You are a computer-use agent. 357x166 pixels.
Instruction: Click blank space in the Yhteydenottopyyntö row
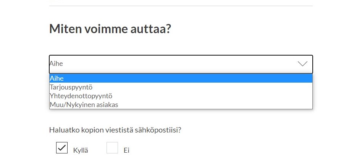[212, 96]
